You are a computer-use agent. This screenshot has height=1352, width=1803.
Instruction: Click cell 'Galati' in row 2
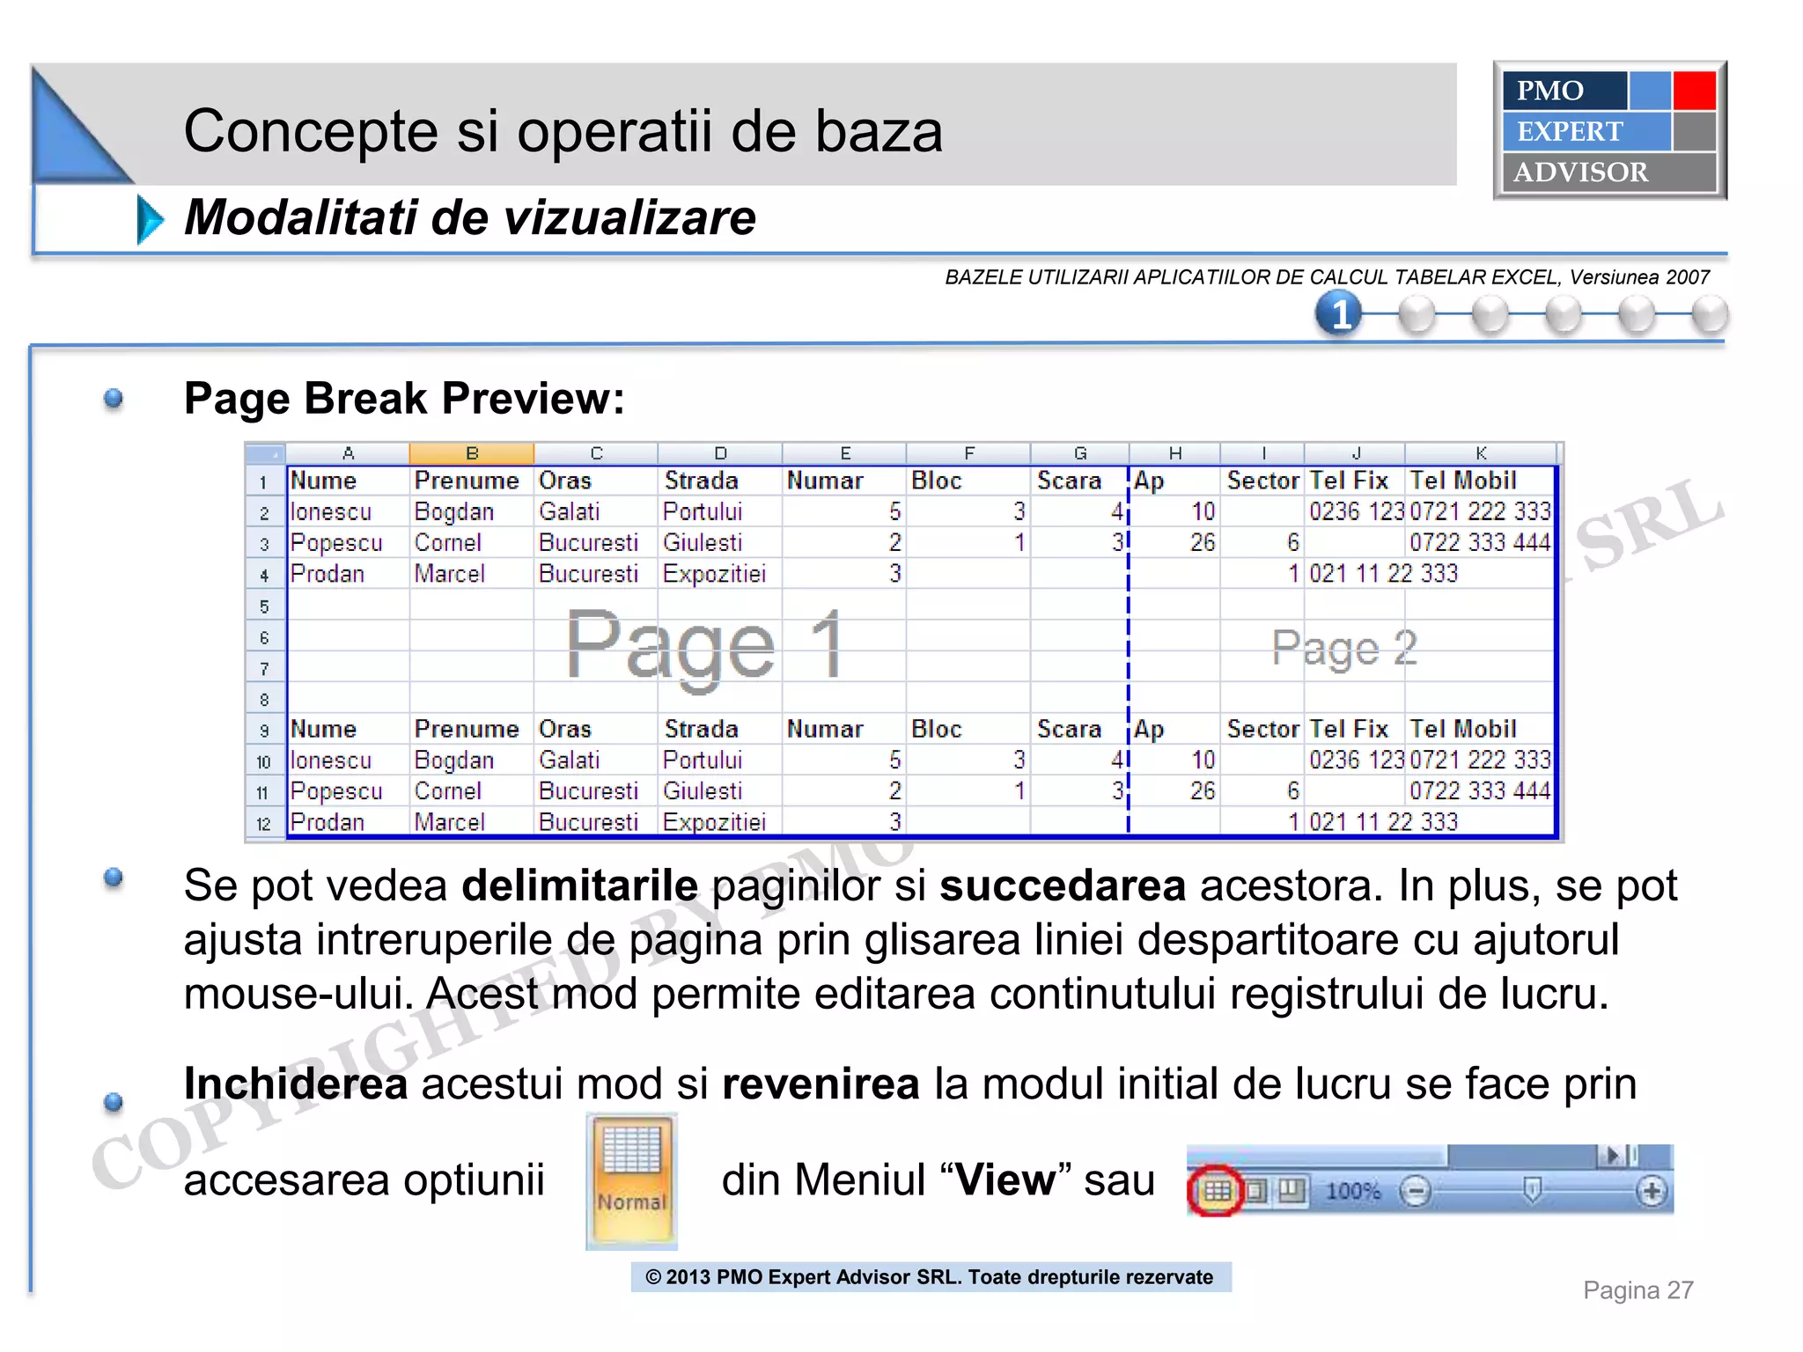click(597, 512)
